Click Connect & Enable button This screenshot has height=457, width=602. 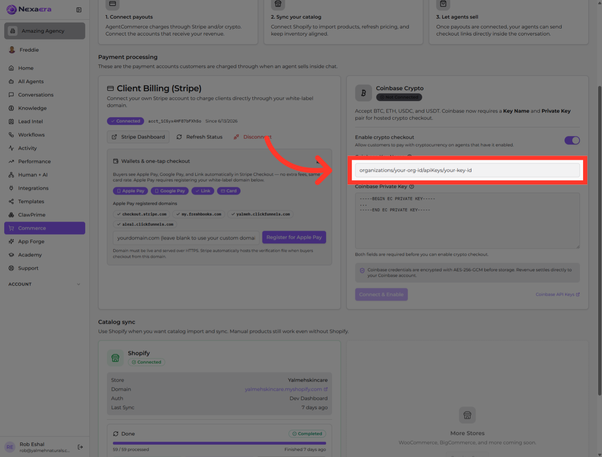tap(381, 294)
